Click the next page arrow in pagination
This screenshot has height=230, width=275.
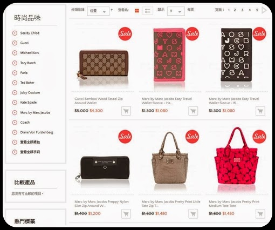point(264,10)
